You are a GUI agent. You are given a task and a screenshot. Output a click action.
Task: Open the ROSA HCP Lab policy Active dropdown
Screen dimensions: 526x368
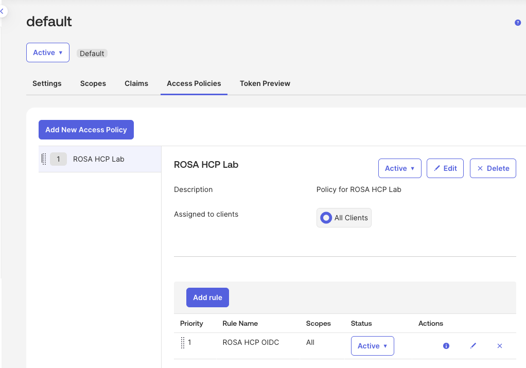[x=399, y=168]
